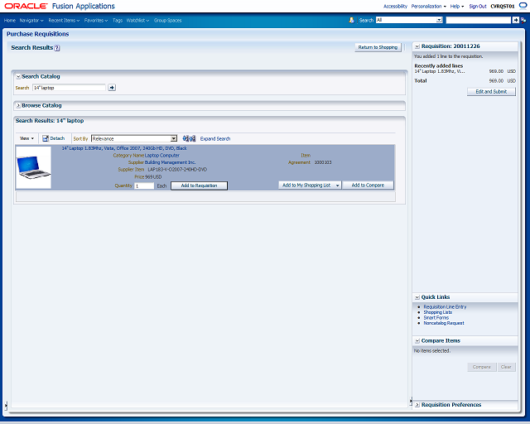This screenshot has width=530, height=424.
Task: Click the Detach table icon
Action: [x=46, y=138]
